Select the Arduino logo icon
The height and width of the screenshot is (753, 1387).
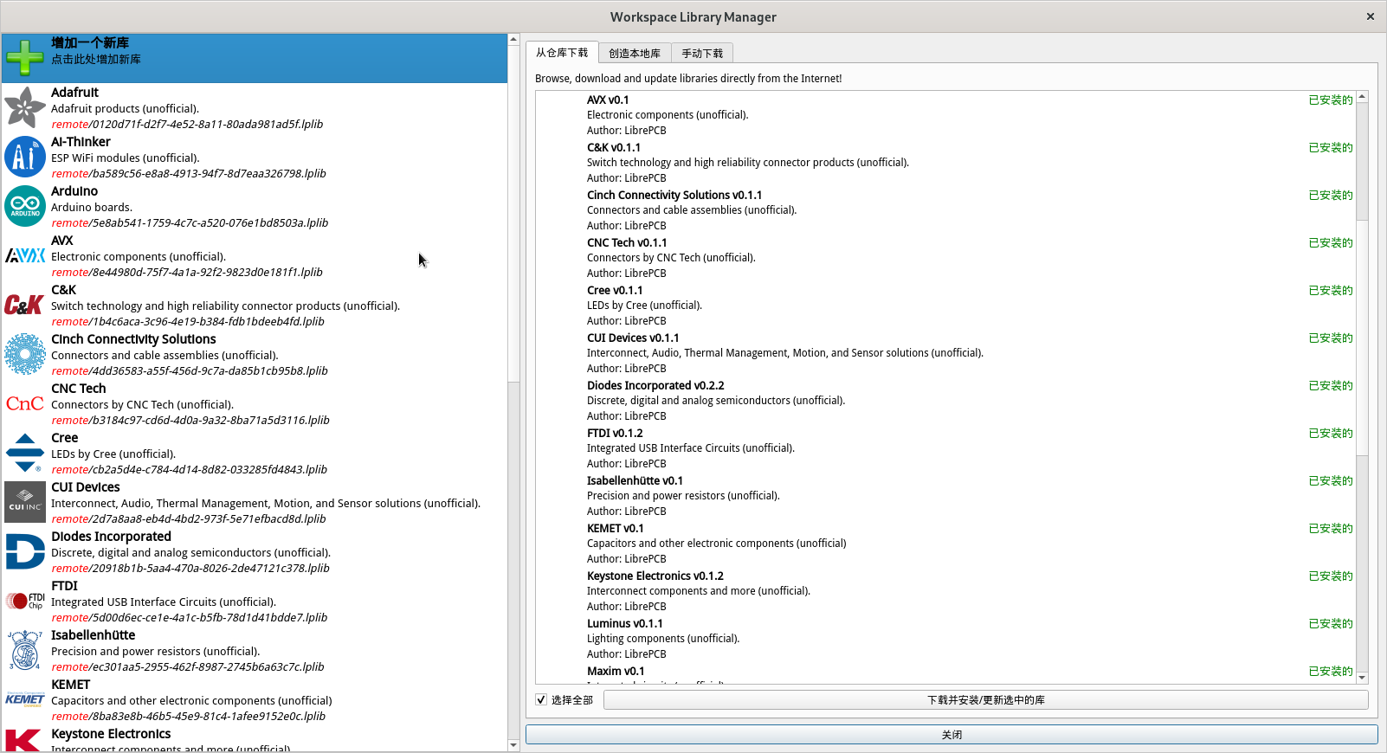pyautogui.click(x=24, y=206)
